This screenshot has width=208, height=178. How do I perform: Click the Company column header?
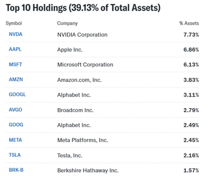pyautogui.click(x=67, y=23)
